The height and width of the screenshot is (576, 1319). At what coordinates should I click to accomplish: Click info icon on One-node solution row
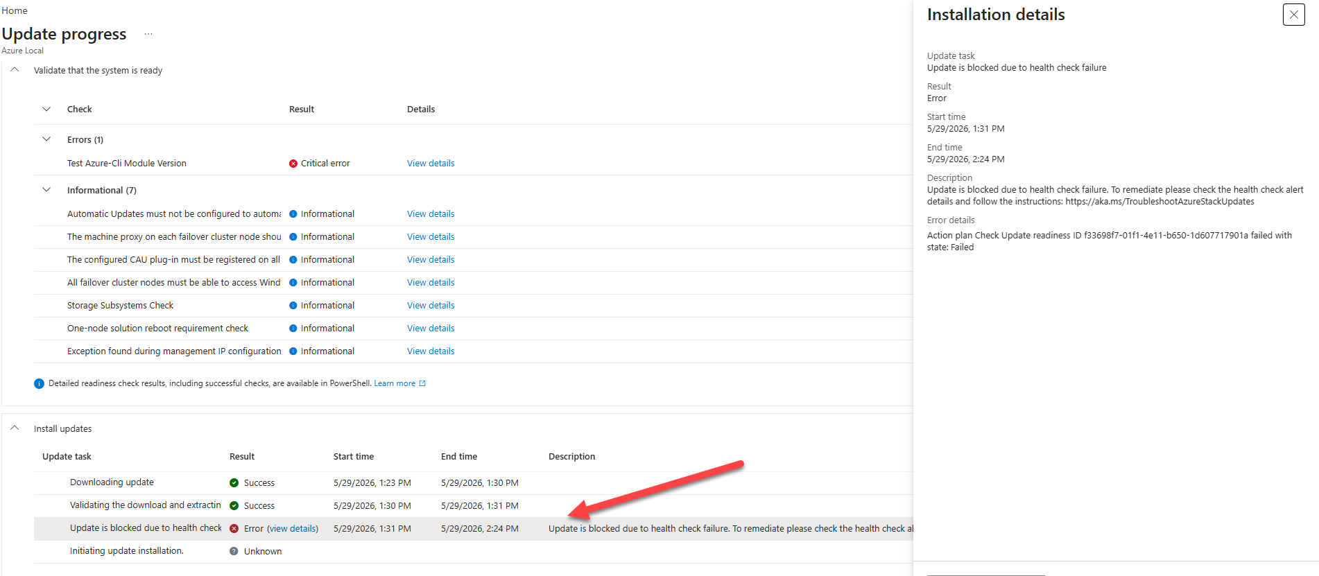click(293, 329)
